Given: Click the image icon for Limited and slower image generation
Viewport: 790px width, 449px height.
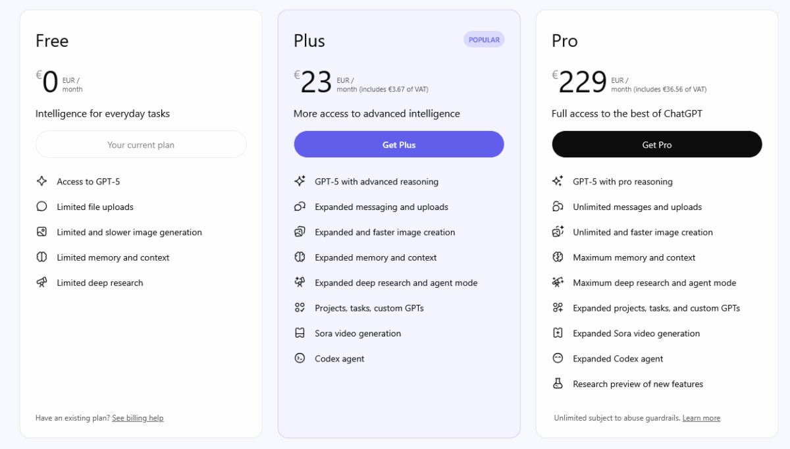Looking at the screenshot, I should tap(41, 232).
